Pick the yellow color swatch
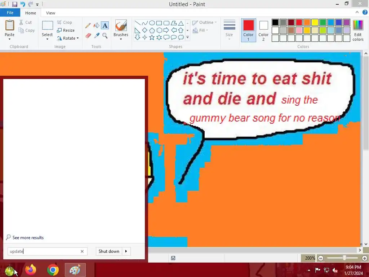The height and width of the screenshot is (277, 369). pyautogui.click(x=315, y=22)
